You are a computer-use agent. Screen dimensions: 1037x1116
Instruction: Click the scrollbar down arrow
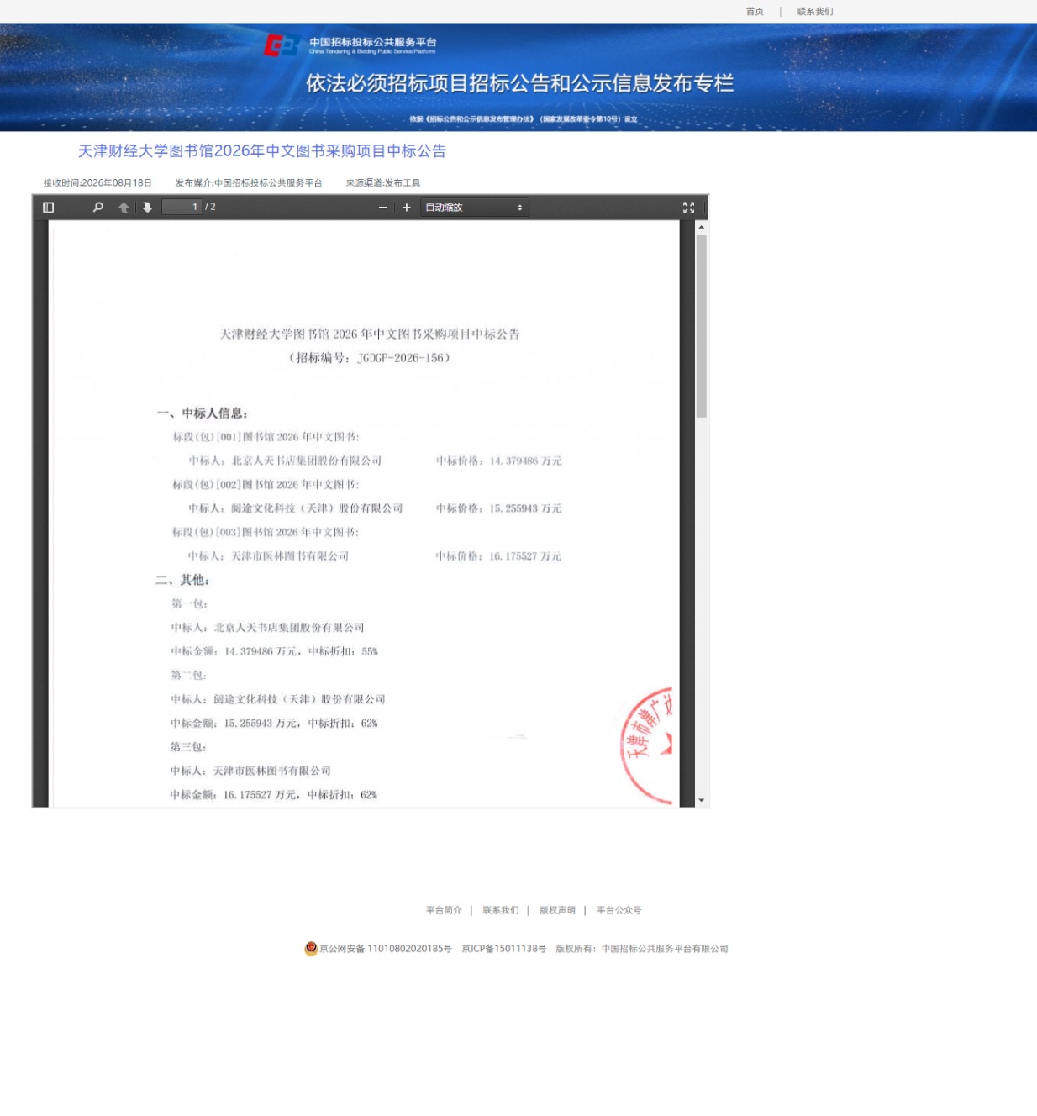click(701, 801)
